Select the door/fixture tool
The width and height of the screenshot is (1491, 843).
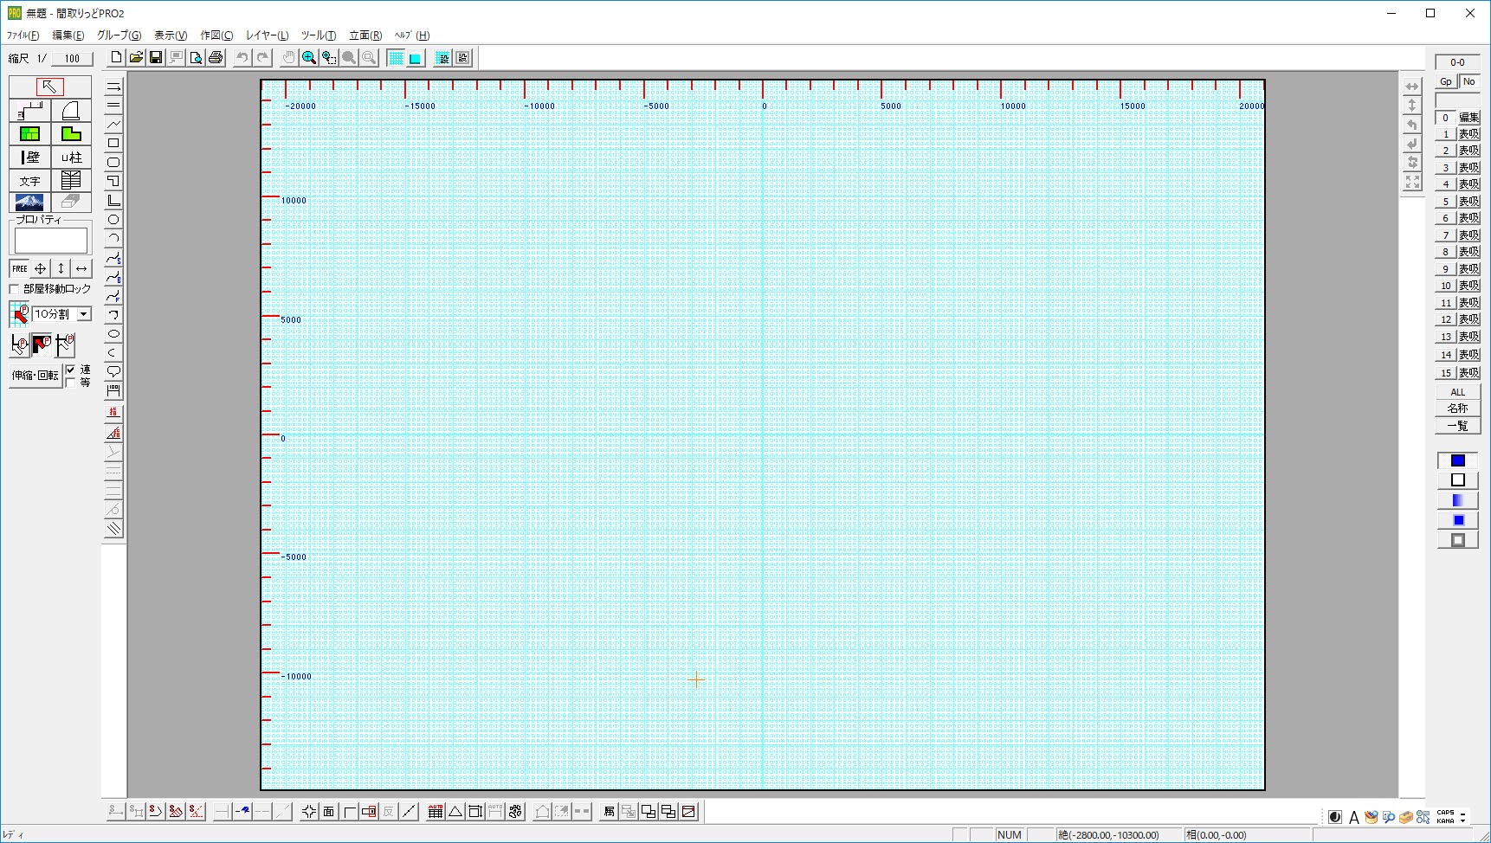coord(71,110)
